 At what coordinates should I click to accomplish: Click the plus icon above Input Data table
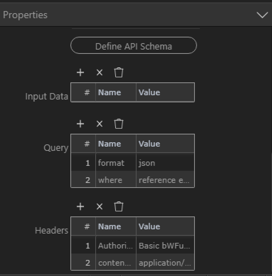click(80, 73)
